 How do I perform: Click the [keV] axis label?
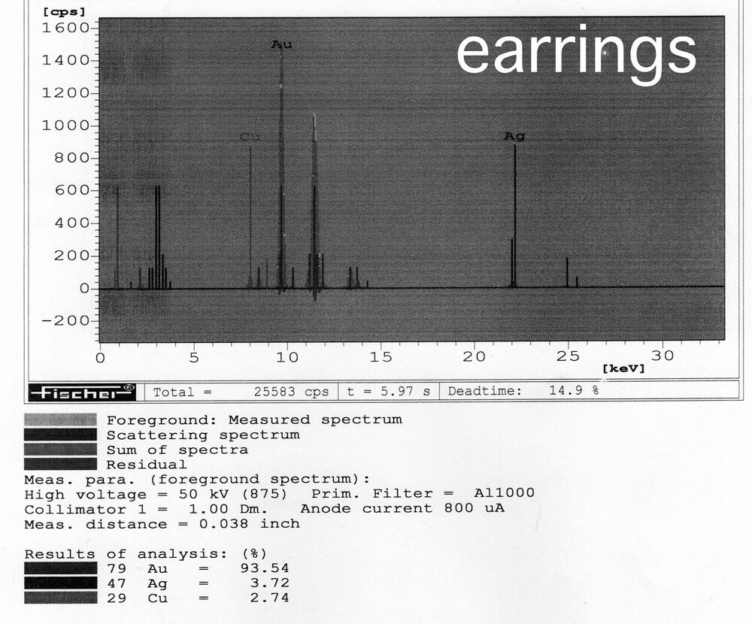623,369
